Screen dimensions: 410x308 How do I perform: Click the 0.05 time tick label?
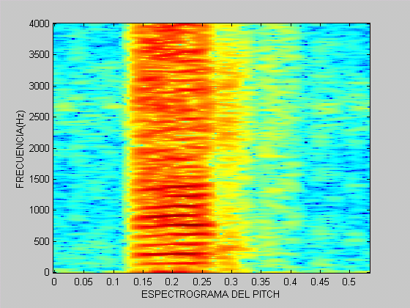point(83,282)
